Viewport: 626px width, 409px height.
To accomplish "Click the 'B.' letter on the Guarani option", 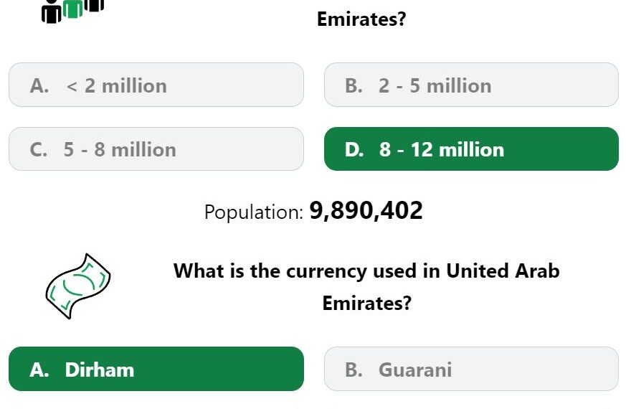I will 354,370.
